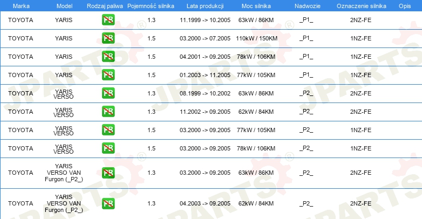This screenshot has height=219, width=422.
Task: Click the petrol icon in the 11.2002 -> 09.2005 row
Action: point(108,111)
